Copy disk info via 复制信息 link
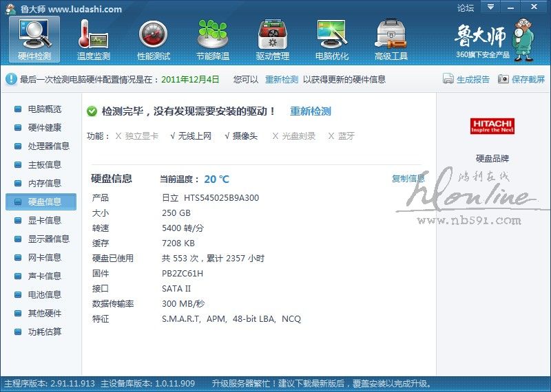551x392 pixels. (408, 179)
